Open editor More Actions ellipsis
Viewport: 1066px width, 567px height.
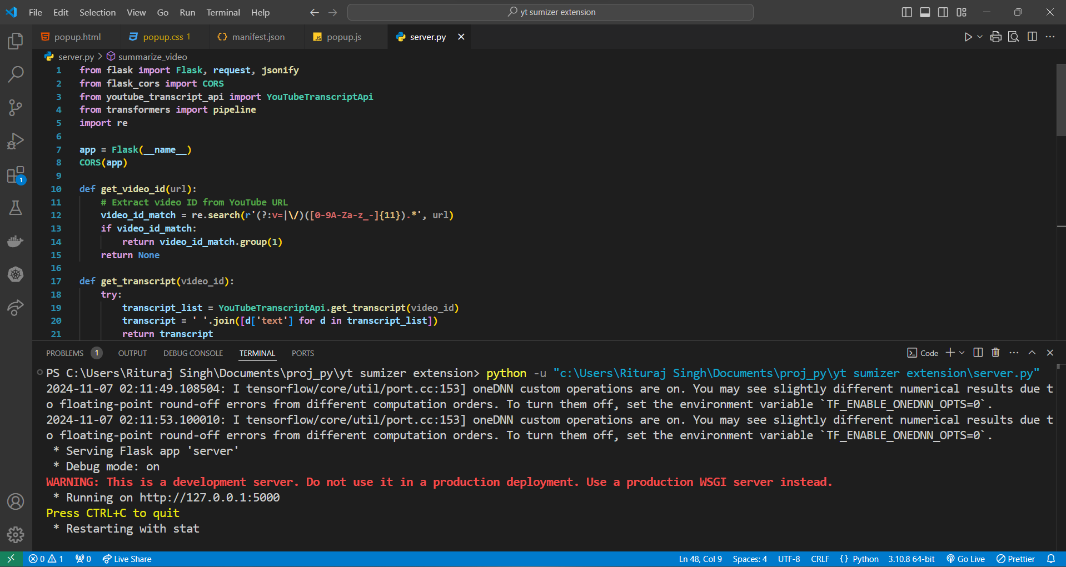tap(1050, 37)
